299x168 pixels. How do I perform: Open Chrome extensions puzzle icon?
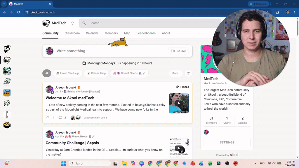click(277, 12)
